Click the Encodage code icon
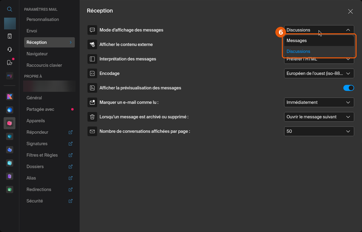The height and width of the screenshot is (232, 362). pyautogui.click(x=92, y=73)
